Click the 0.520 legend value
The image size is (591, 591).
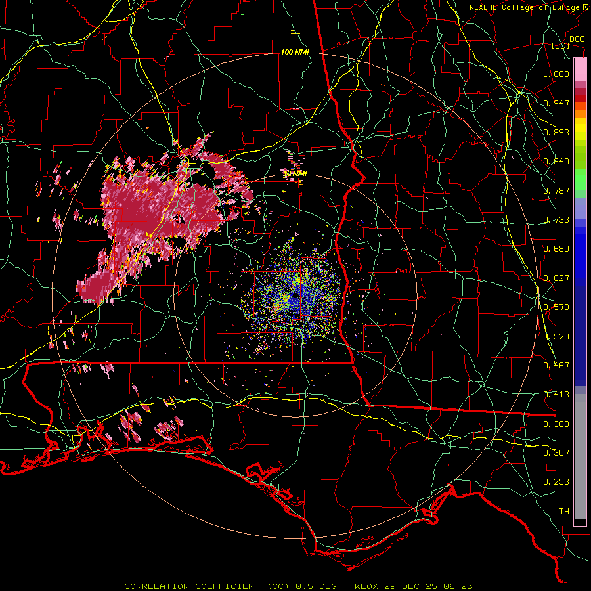click(x=556, y=337)
